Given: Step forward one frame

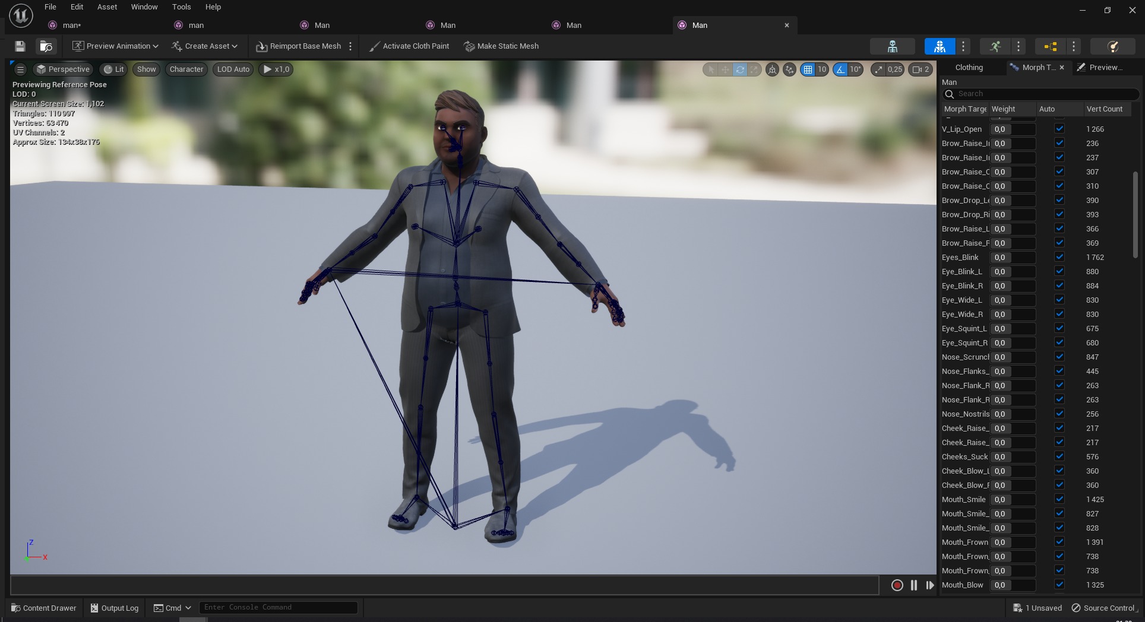Looking at the screenshot, I should click(x=930, y=585).
